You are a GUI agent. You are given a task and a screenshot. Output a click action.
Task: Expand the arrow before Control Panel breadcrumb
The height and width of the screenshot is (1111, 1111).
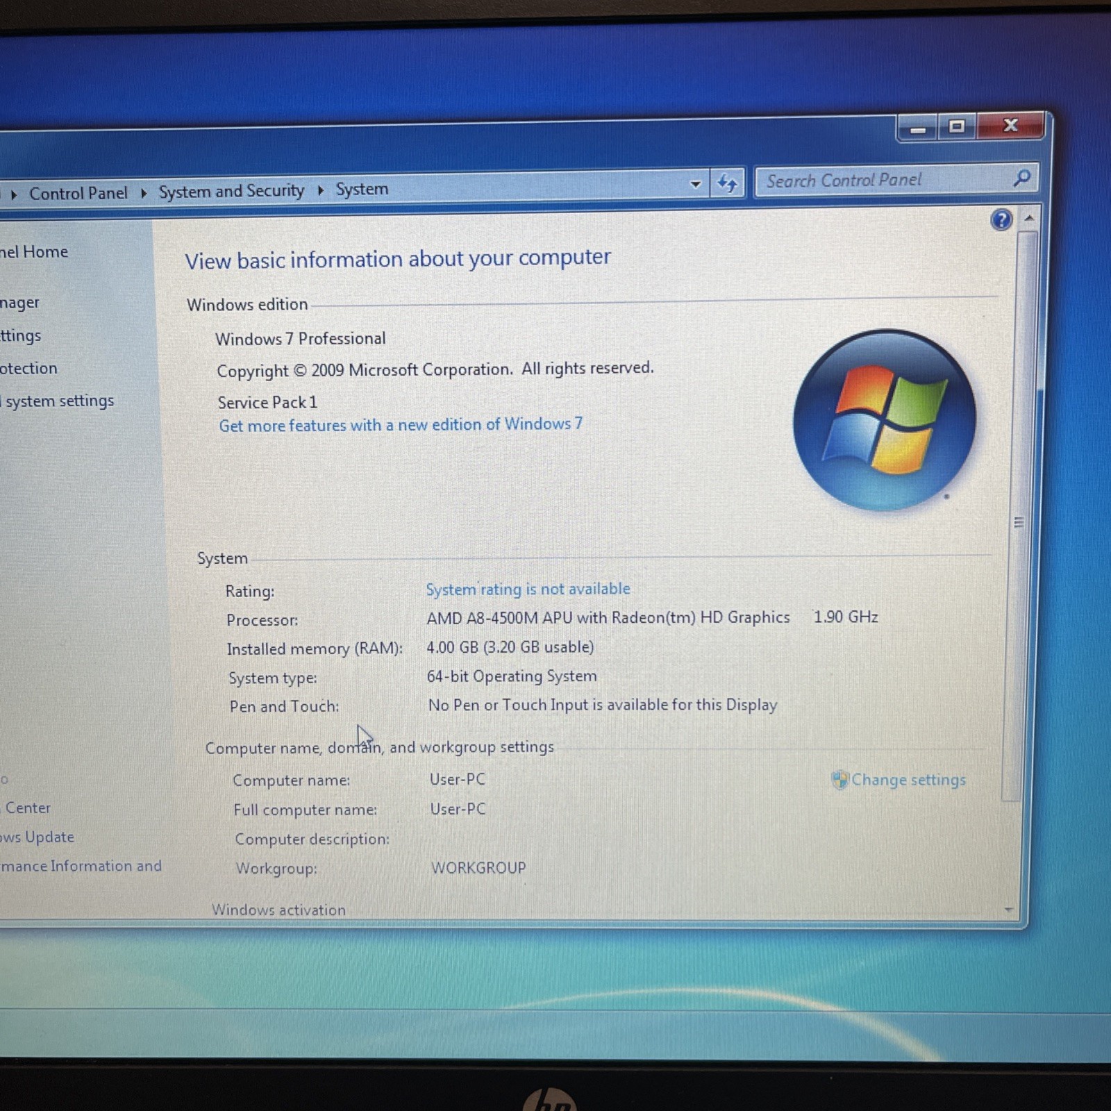pyautogui.click(x=14, y=194)
